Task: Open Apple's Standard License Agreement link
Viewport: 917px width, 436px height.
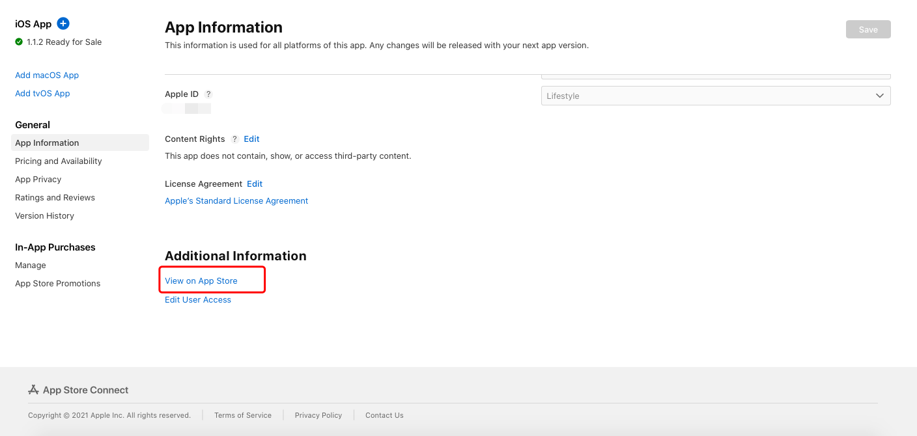Action: click(236, 200)
